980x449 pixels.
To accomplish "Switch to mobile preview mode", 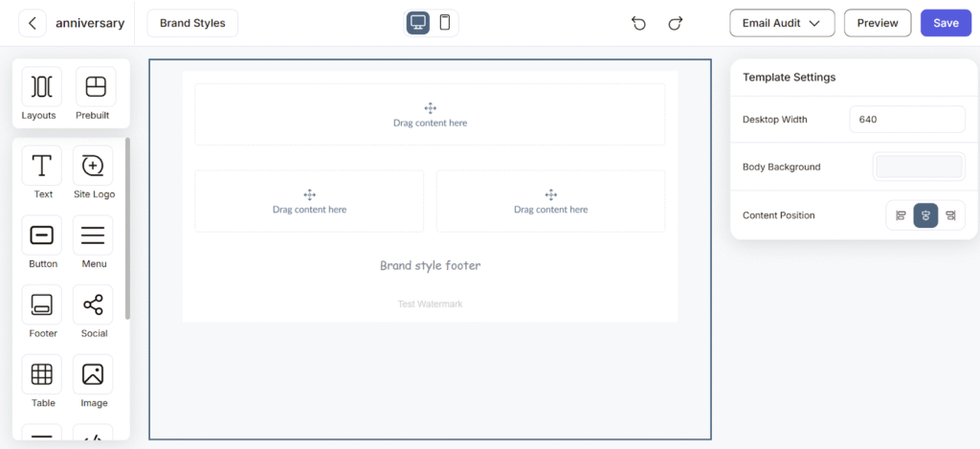I will 445,23.
